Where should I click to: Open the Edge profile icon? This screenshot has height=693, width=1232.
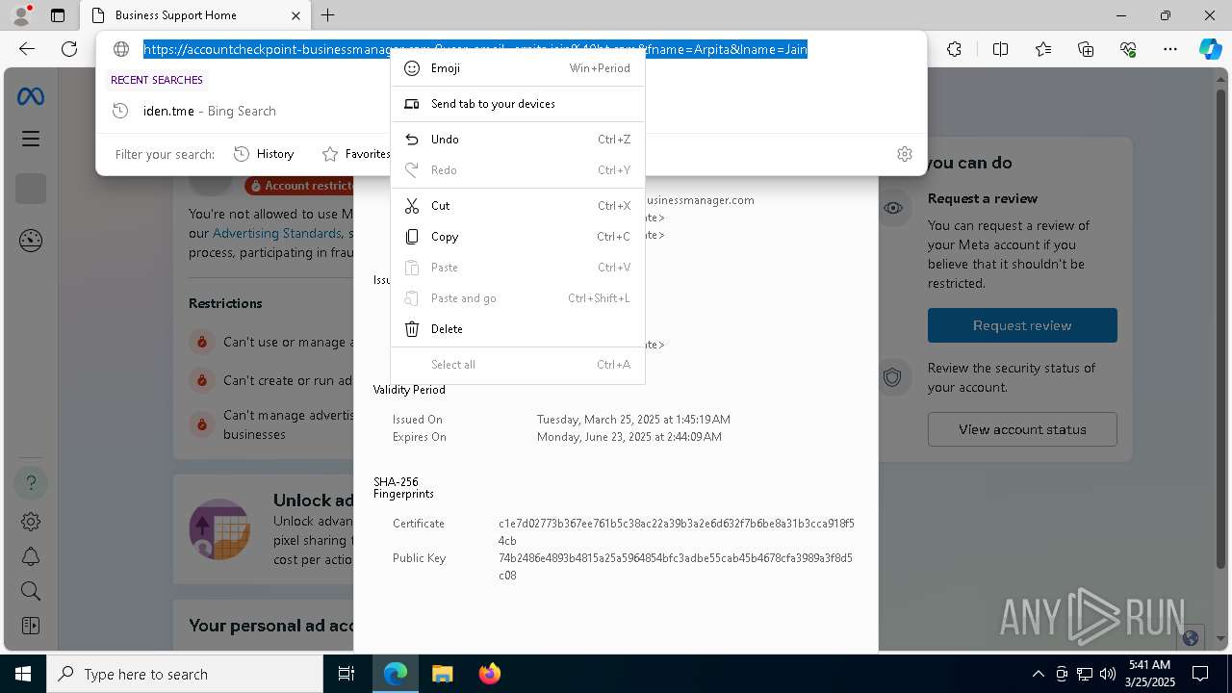click(20, 15)
